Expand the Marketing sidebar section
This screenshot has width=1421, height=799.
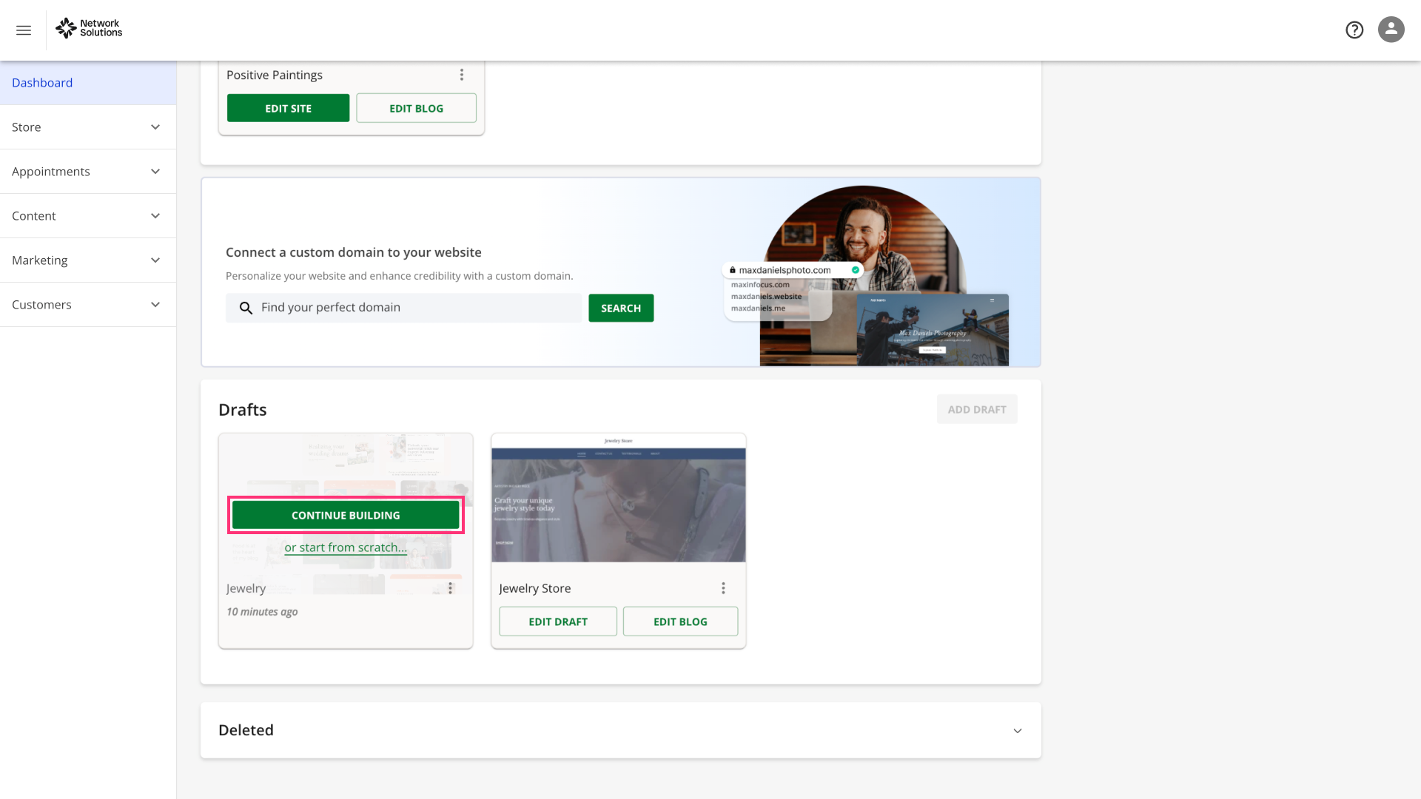pos(87,260)
